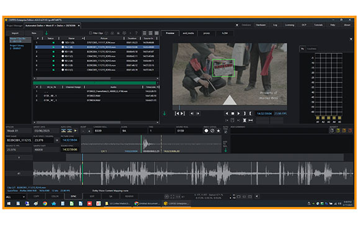Viewport: 360px width, 231px height.
Task: Click the red severity flag icon
Action: [x=350, y=131]
